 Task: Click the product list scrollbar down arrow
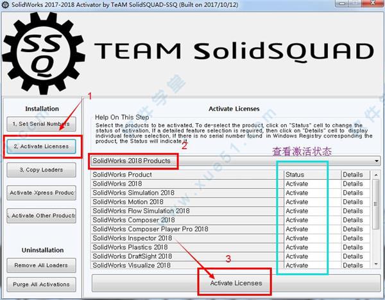coord(376,264)
